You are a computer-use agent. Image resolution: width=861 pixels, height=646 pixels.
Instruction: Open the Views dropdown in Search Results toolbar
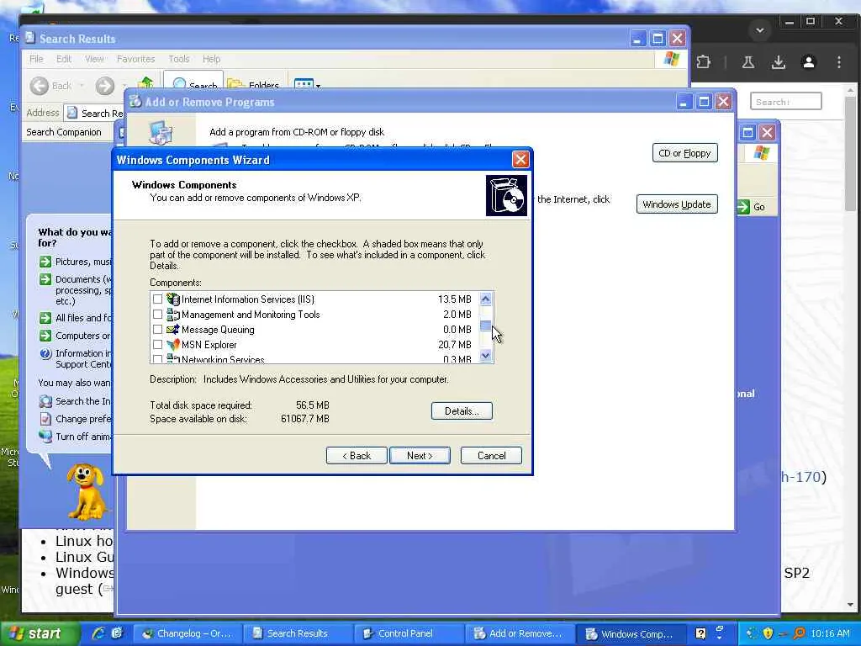[307, 85]
